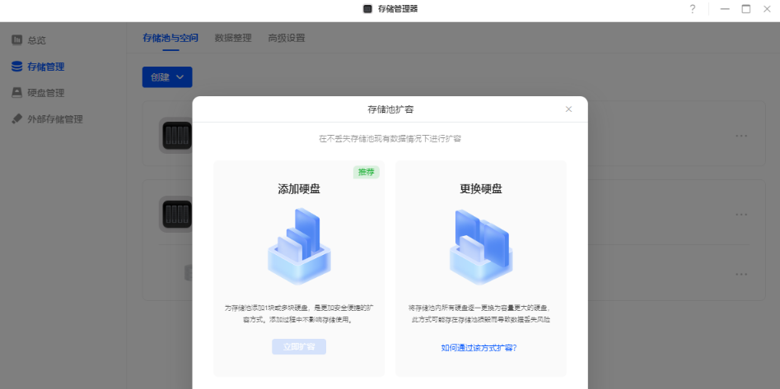The image size is (780, 389).
Task: Click the first storage pool NAS icon
Action: point(176,136)
